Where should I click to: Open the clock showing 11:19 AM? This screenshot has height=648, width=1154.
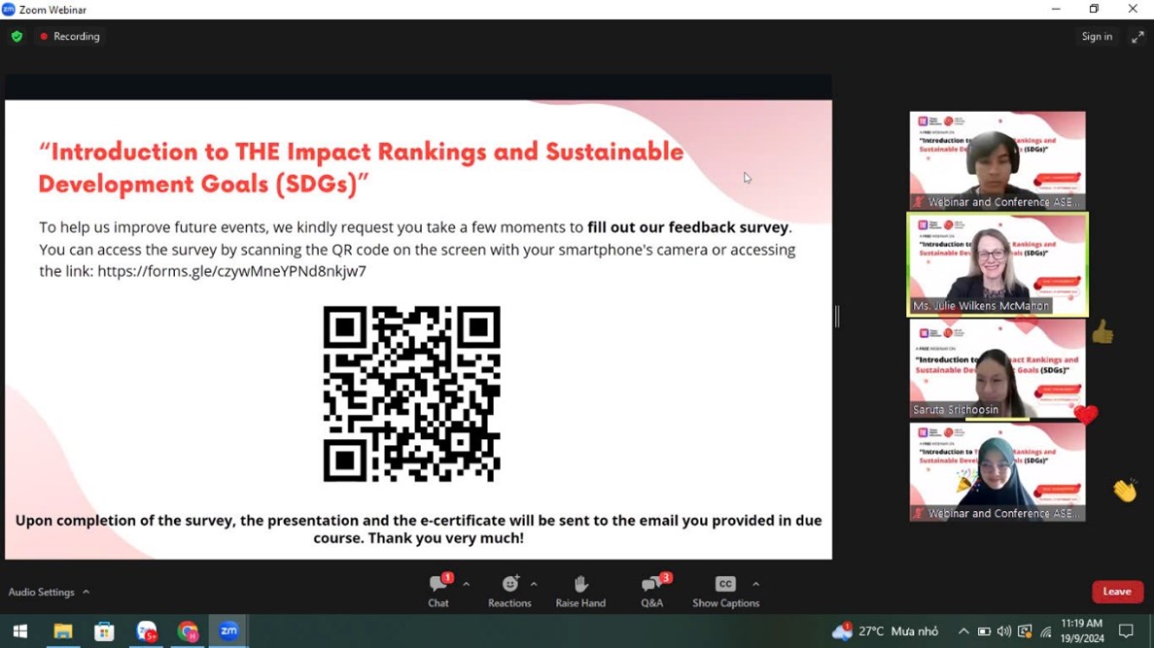1083,631
